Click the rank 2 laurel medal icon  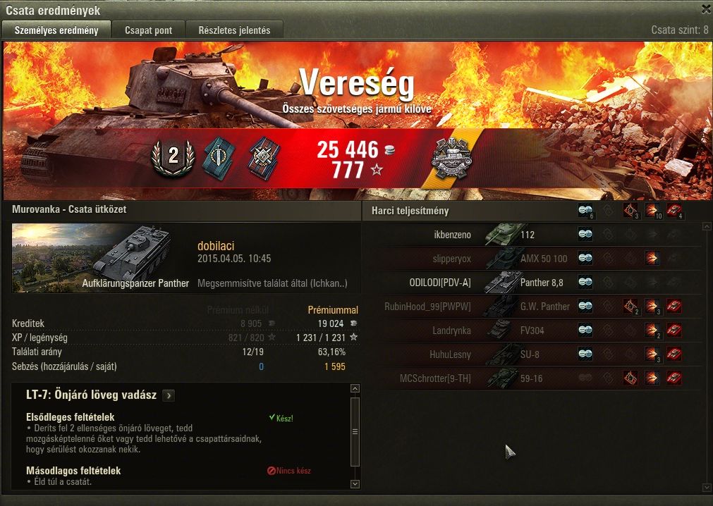[173, 156]
